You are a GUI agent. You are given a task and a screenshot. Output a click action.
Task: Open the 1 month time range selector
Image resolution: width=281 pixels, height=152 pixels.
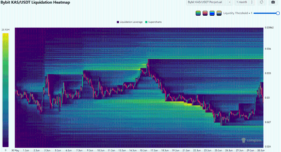pos(244,2)
